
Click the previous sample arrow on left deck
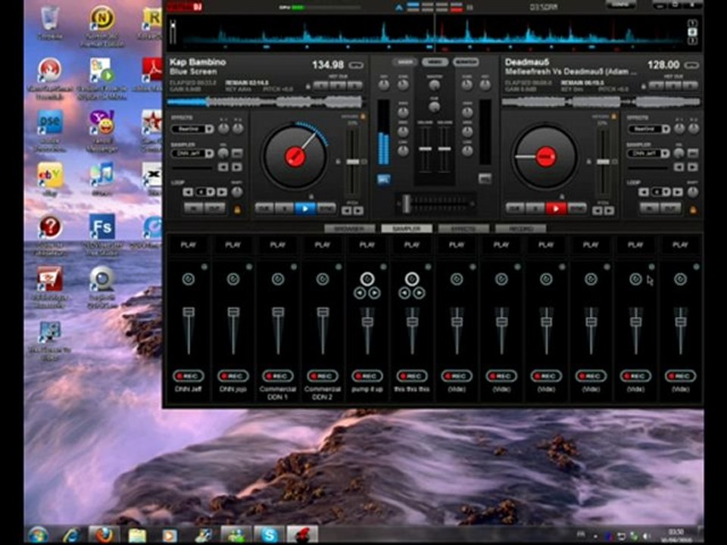tap(223, 167)
